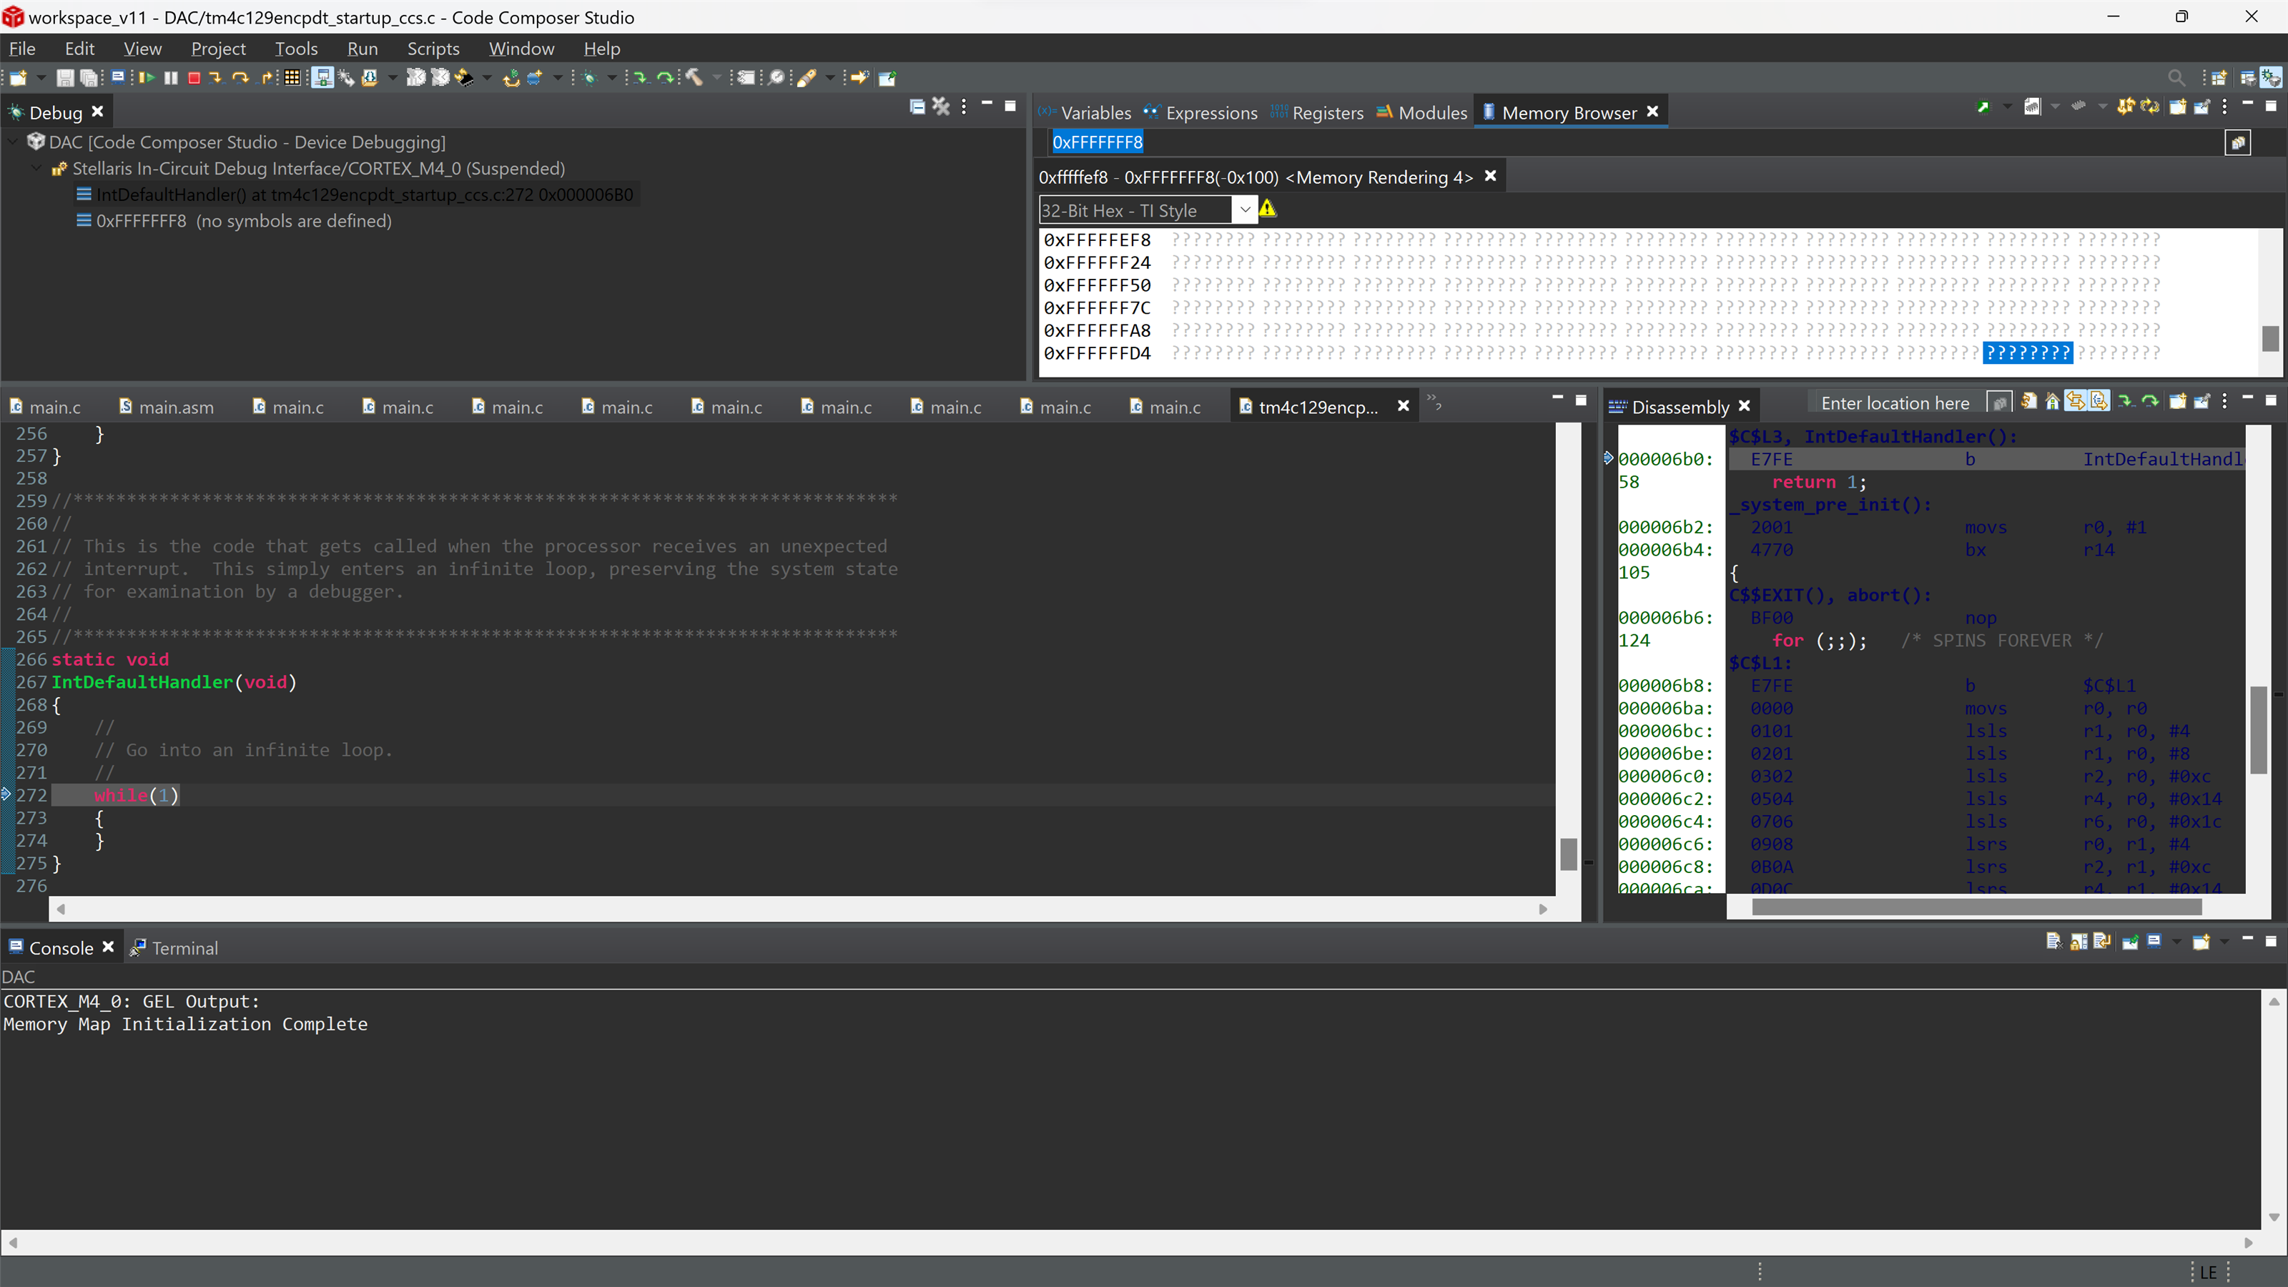Click the grid-pattern toolbar icon

coord(291,78)
